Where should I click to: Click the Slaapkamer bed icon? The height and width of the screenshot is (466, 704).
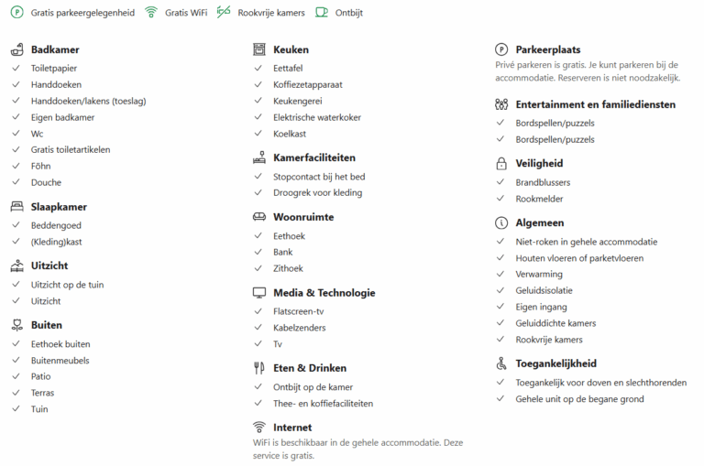click(x=16, y=207)
